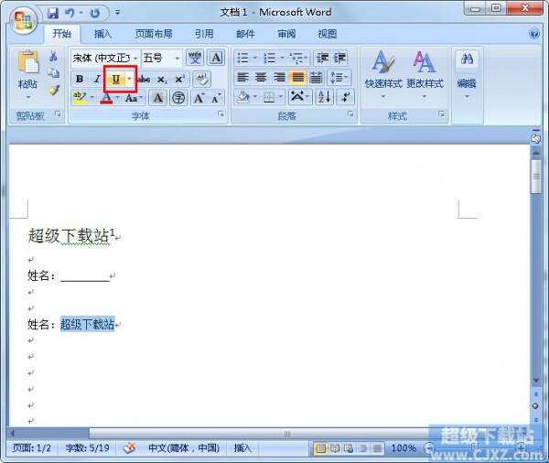This screenshot has height=463, width=549.
Task: Open the font size 五号 dropdown
Action: [178, 59]
